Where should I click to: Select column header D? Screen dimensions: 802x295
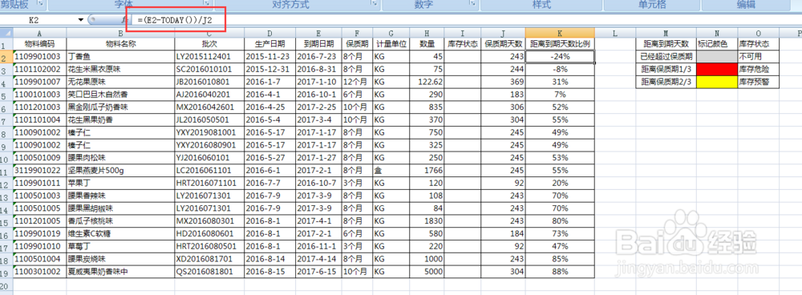tap(269, 33)
